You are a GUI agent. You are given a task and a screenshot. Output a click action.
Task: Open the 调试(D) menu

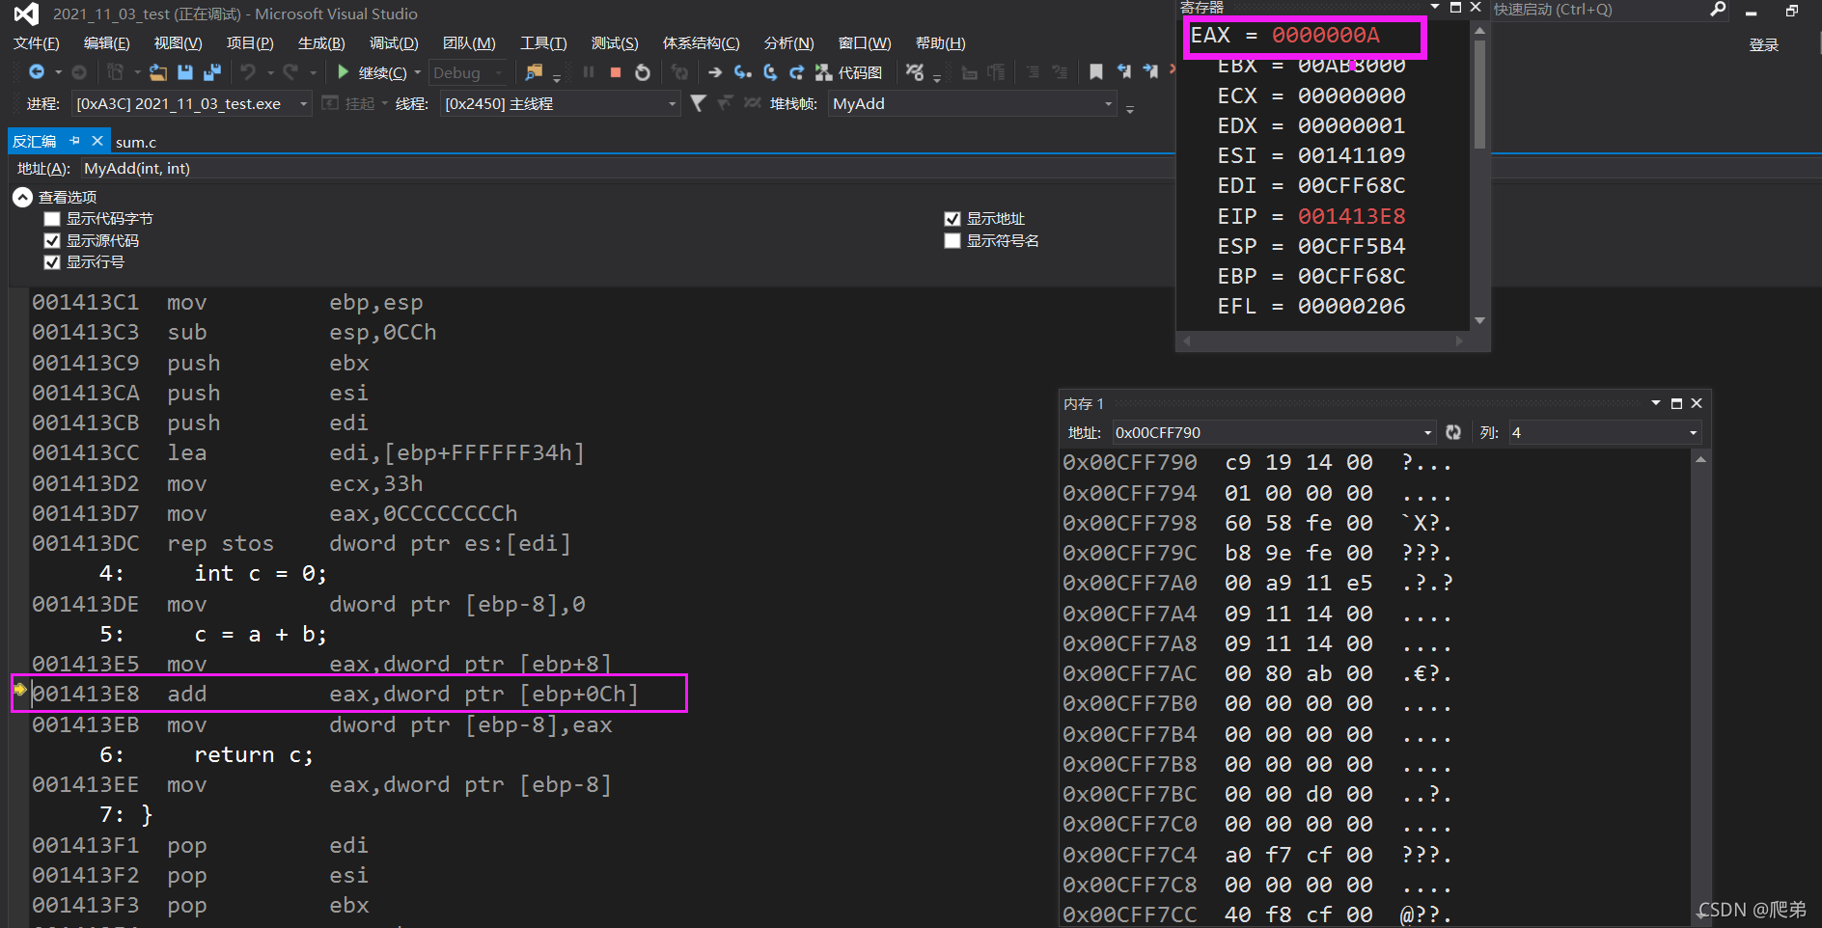pyautogui.click(x=394, y=43)
